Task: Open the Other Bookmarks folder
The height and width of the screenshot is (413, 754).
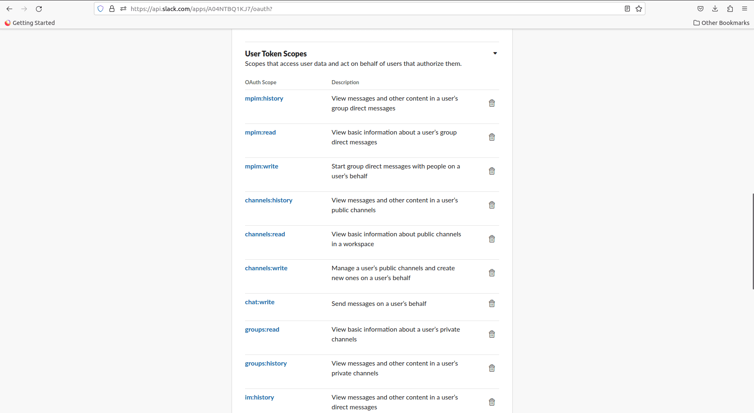Action: (721, 23)
